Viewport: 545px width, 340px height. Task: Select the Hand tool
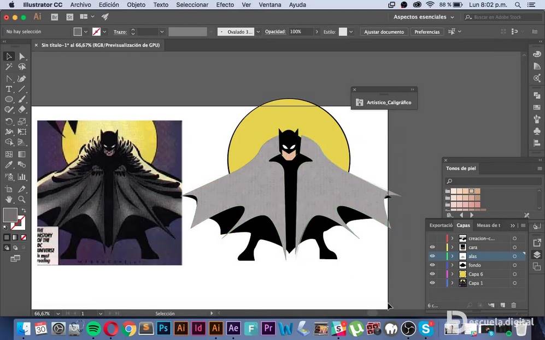[x=9, y=200]
